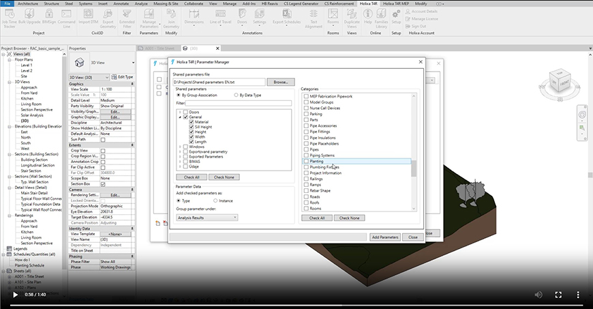Screen dimensions: 593x309
Task: Open the Job Time Tracker tool
Action: coord(10,18)
